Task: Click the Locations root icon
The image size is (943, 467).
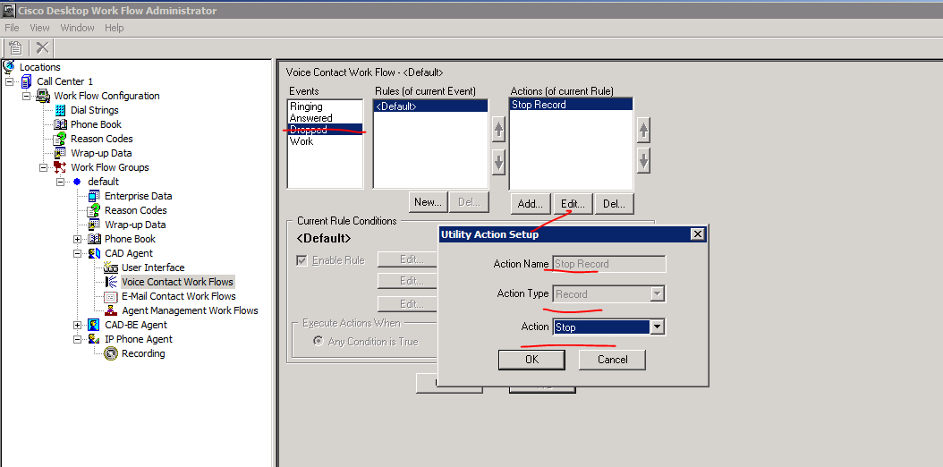Action: pyautogui.click(x=9, y=67)
